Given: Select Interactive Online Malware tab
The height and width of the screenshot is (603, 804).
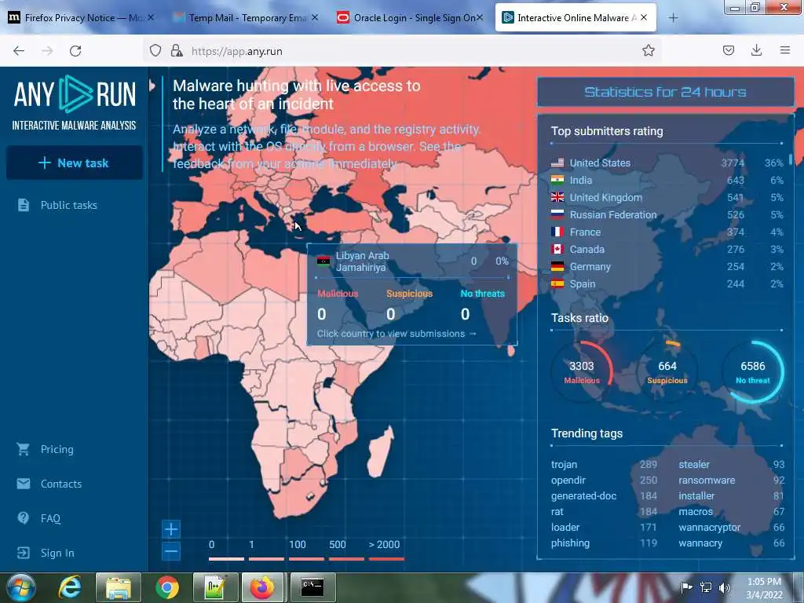Looking at the screenshot, I should (576, 18).
